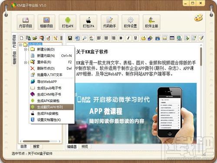Choose 新建内容(N) from context menu

point(52,56)
